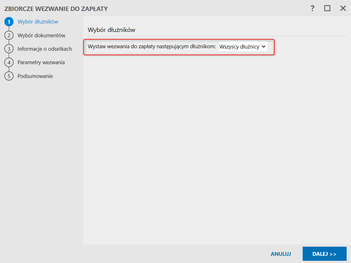Open the Wszyscy dłużnicy dropdown
The image size is (351, 263).
[239, 47]
